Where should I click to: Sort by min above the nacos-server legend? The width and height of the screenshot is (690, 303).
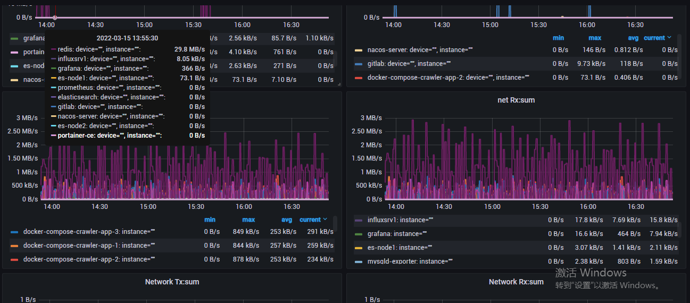(558, 38)
